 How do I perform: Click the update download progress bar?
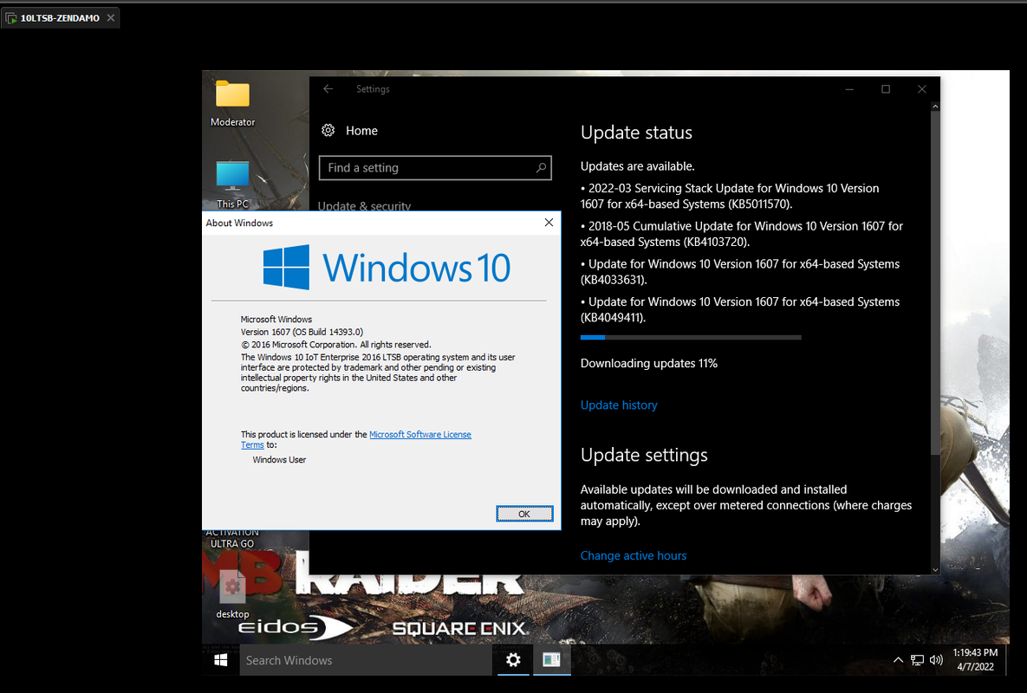pos(691,338)
